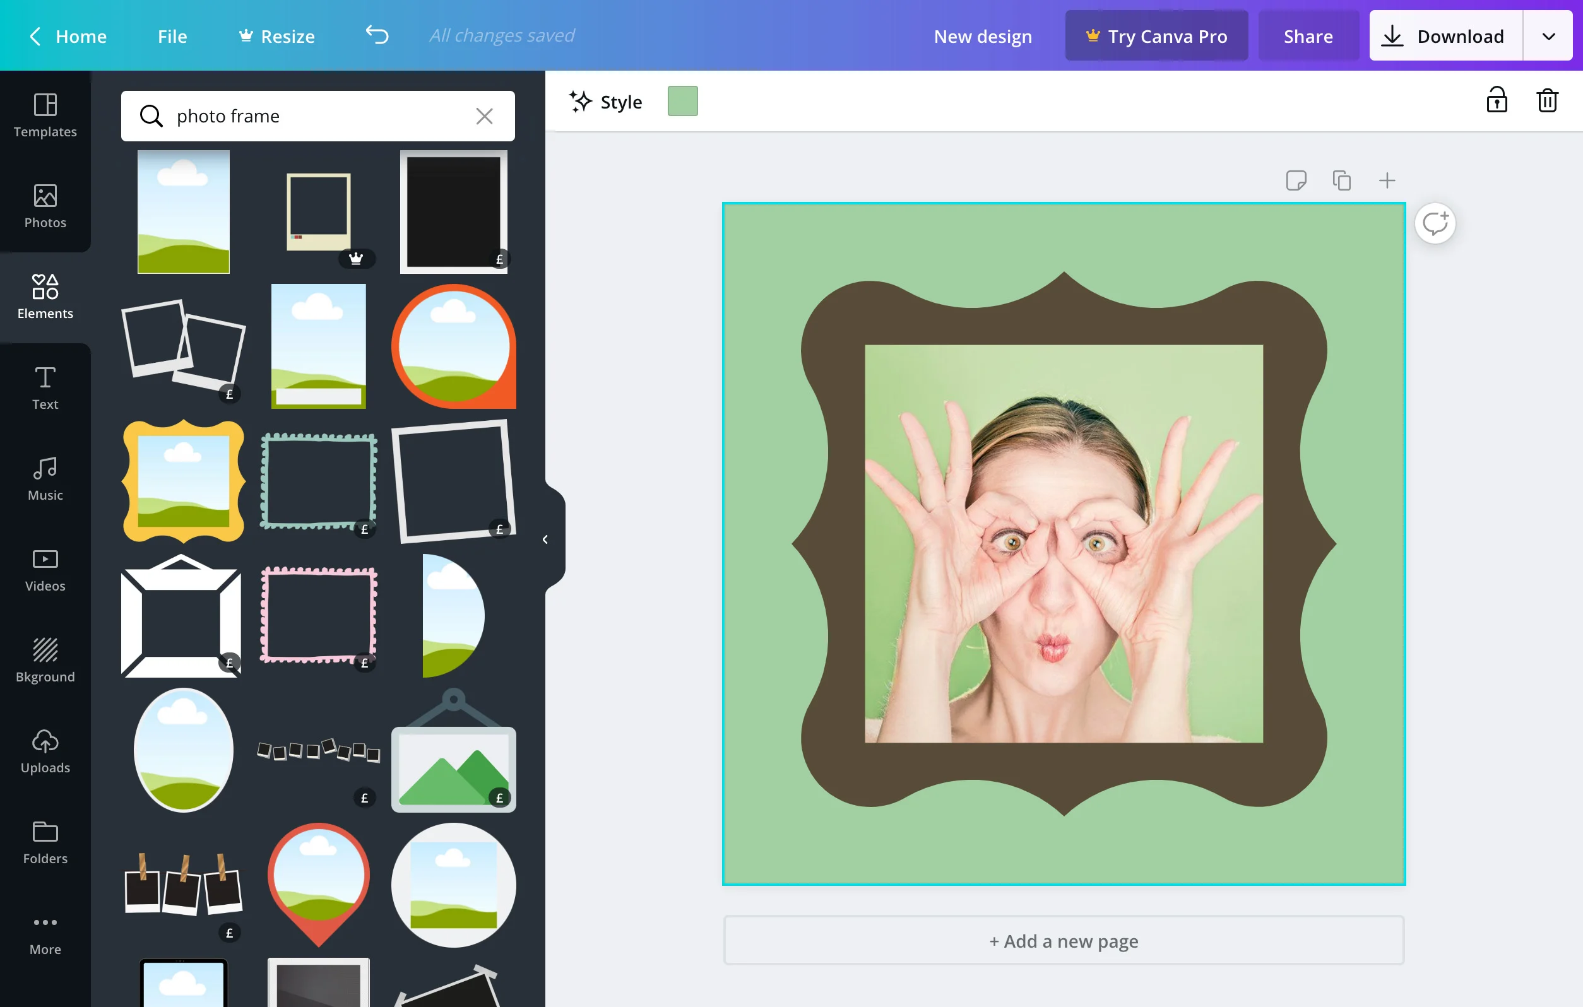The height and width of the screenshot is (1007, 1583).
Task: Toggle the undo arrow in top bar
Action: (376, 35)
